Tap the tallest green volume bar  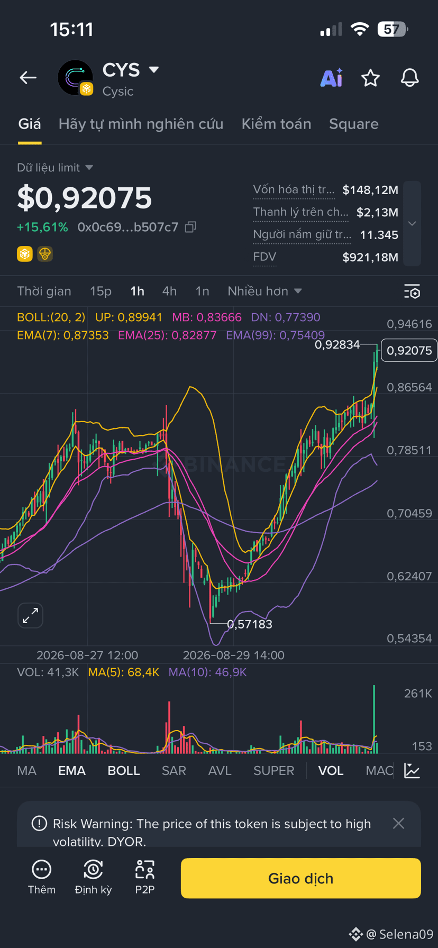(374, 719)
